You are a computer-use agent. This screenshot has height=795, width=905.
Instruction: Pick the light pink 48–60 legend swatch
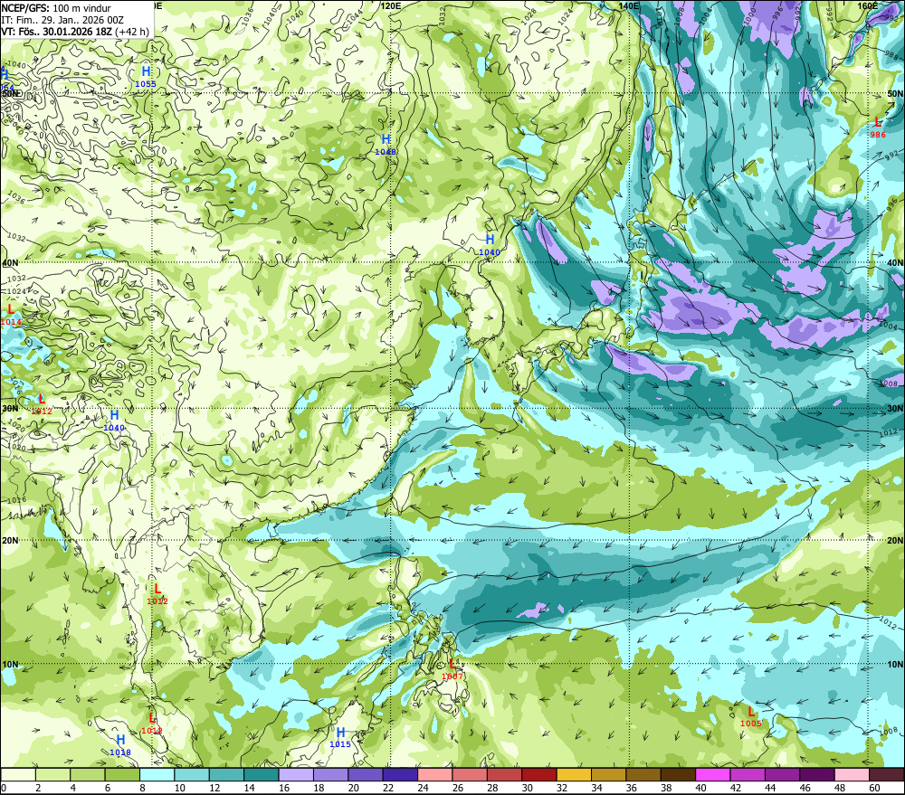tap(852, 774)
